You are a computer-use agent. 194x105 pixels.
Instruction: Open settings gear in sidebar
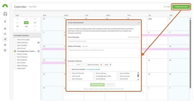coord(5,50)
